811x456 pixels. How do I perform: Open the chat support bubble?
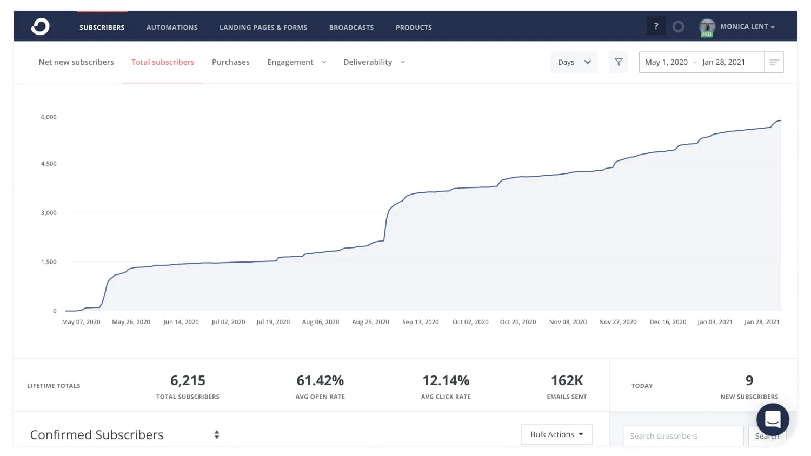click(773, 419)
